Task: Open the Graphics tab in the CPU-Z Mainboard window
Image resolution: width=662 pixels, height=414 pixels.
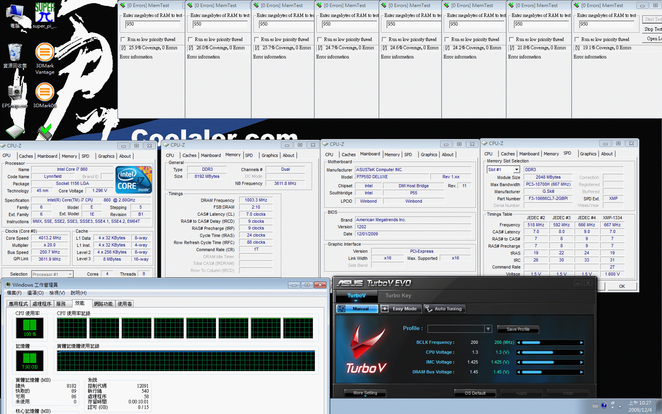Action: (429, 155)
